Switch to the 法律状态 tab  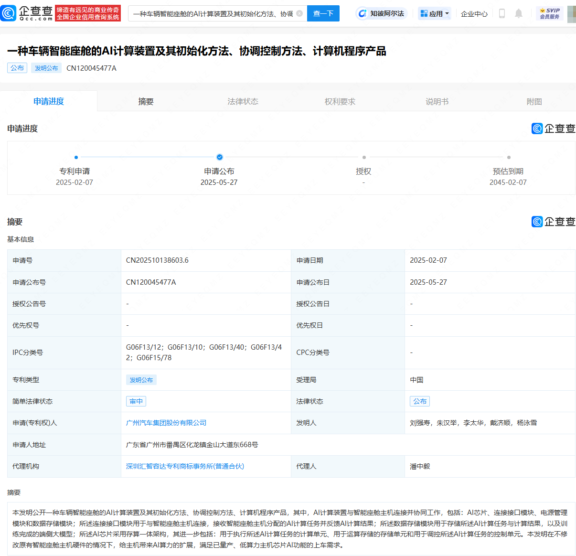click(x=243, y=101)
